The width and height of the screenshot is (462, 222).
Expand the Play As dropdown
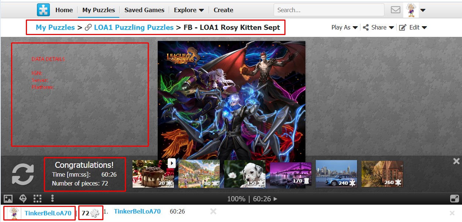tap(345, 27)
